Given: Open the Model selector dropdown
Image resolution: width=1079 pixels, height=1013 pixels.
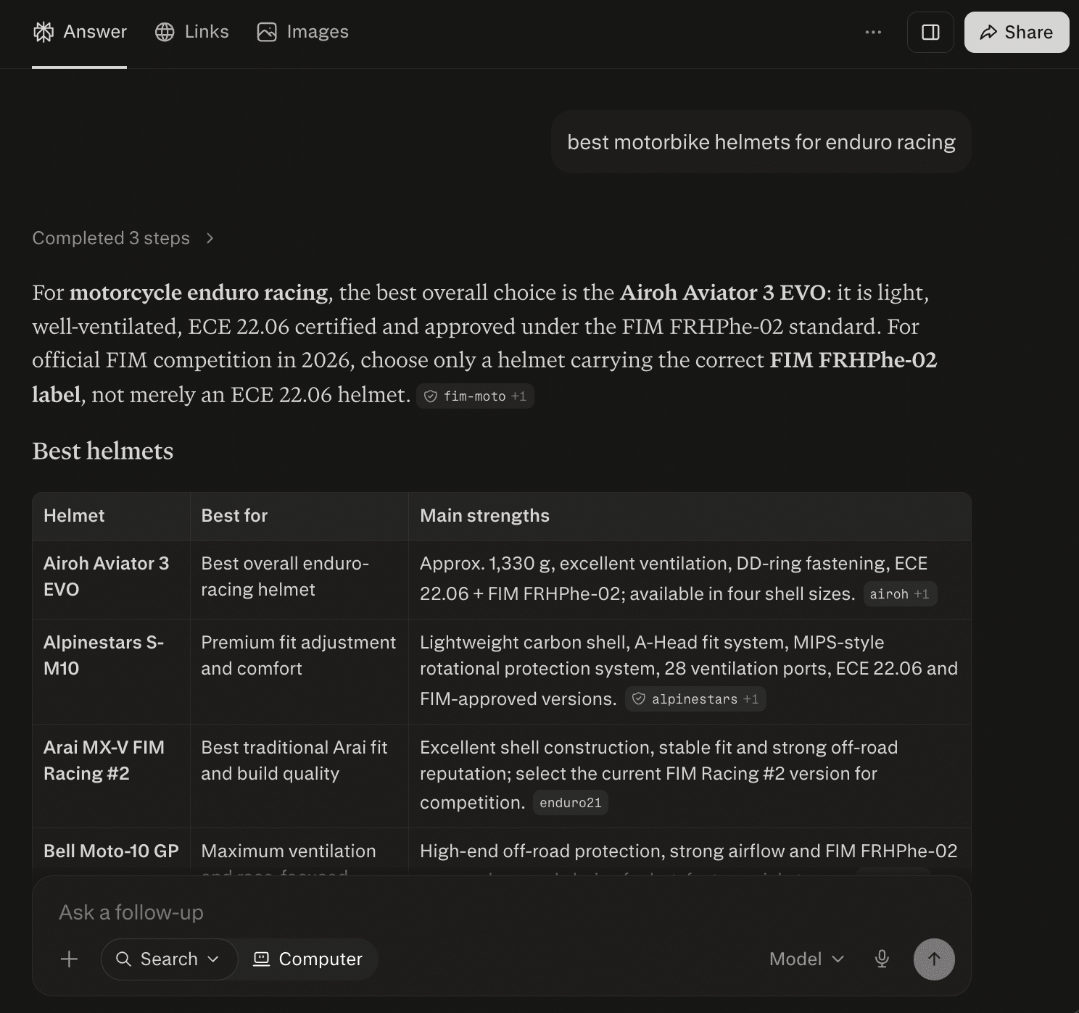Looking at the screenshot, I should [x=806, y=959].
